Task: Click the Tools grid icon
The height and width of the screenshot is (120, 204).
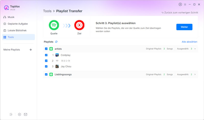Action: [x=5, y=37]
